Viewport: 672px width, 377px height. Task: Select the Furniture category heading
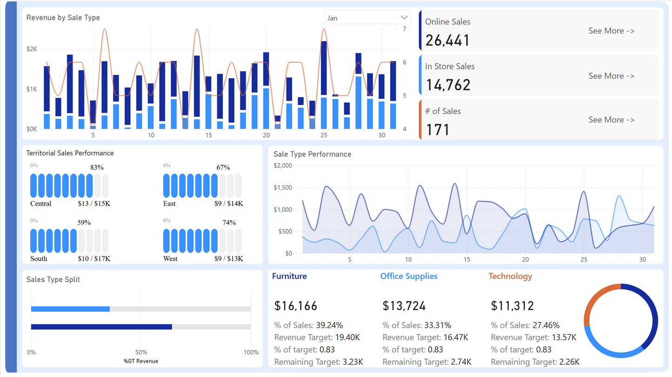pyautogui.click(x=289, y=276)
